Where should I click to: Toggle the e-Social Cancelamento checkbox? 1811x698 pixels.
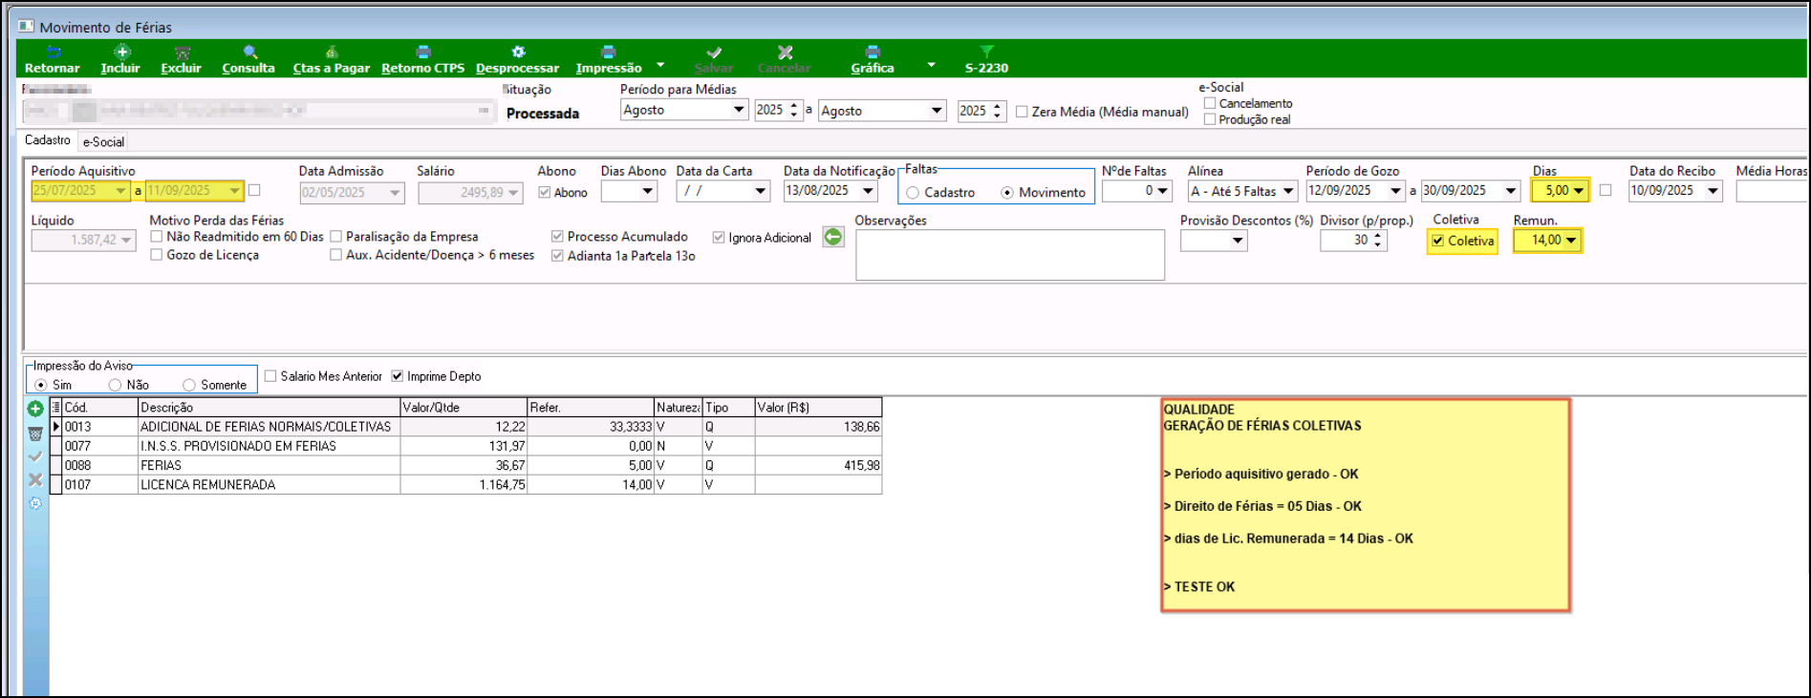pos(1210,103)
